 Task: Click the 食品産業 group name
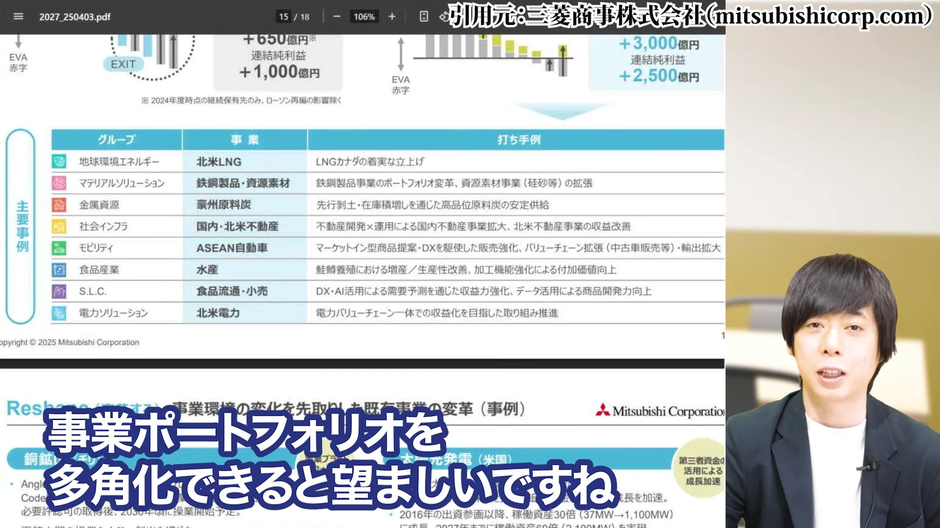tap(99, 270)
